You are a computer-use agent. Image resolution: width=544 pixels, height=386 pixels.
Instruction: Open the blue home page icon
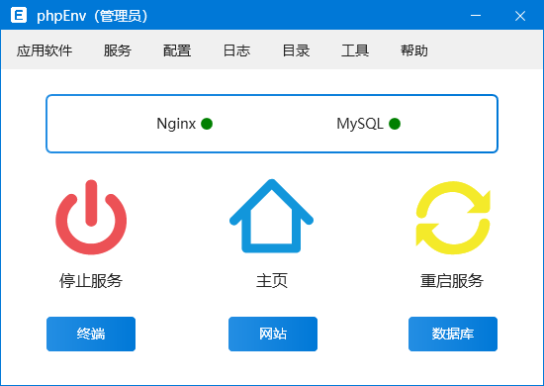click(272, 216)
